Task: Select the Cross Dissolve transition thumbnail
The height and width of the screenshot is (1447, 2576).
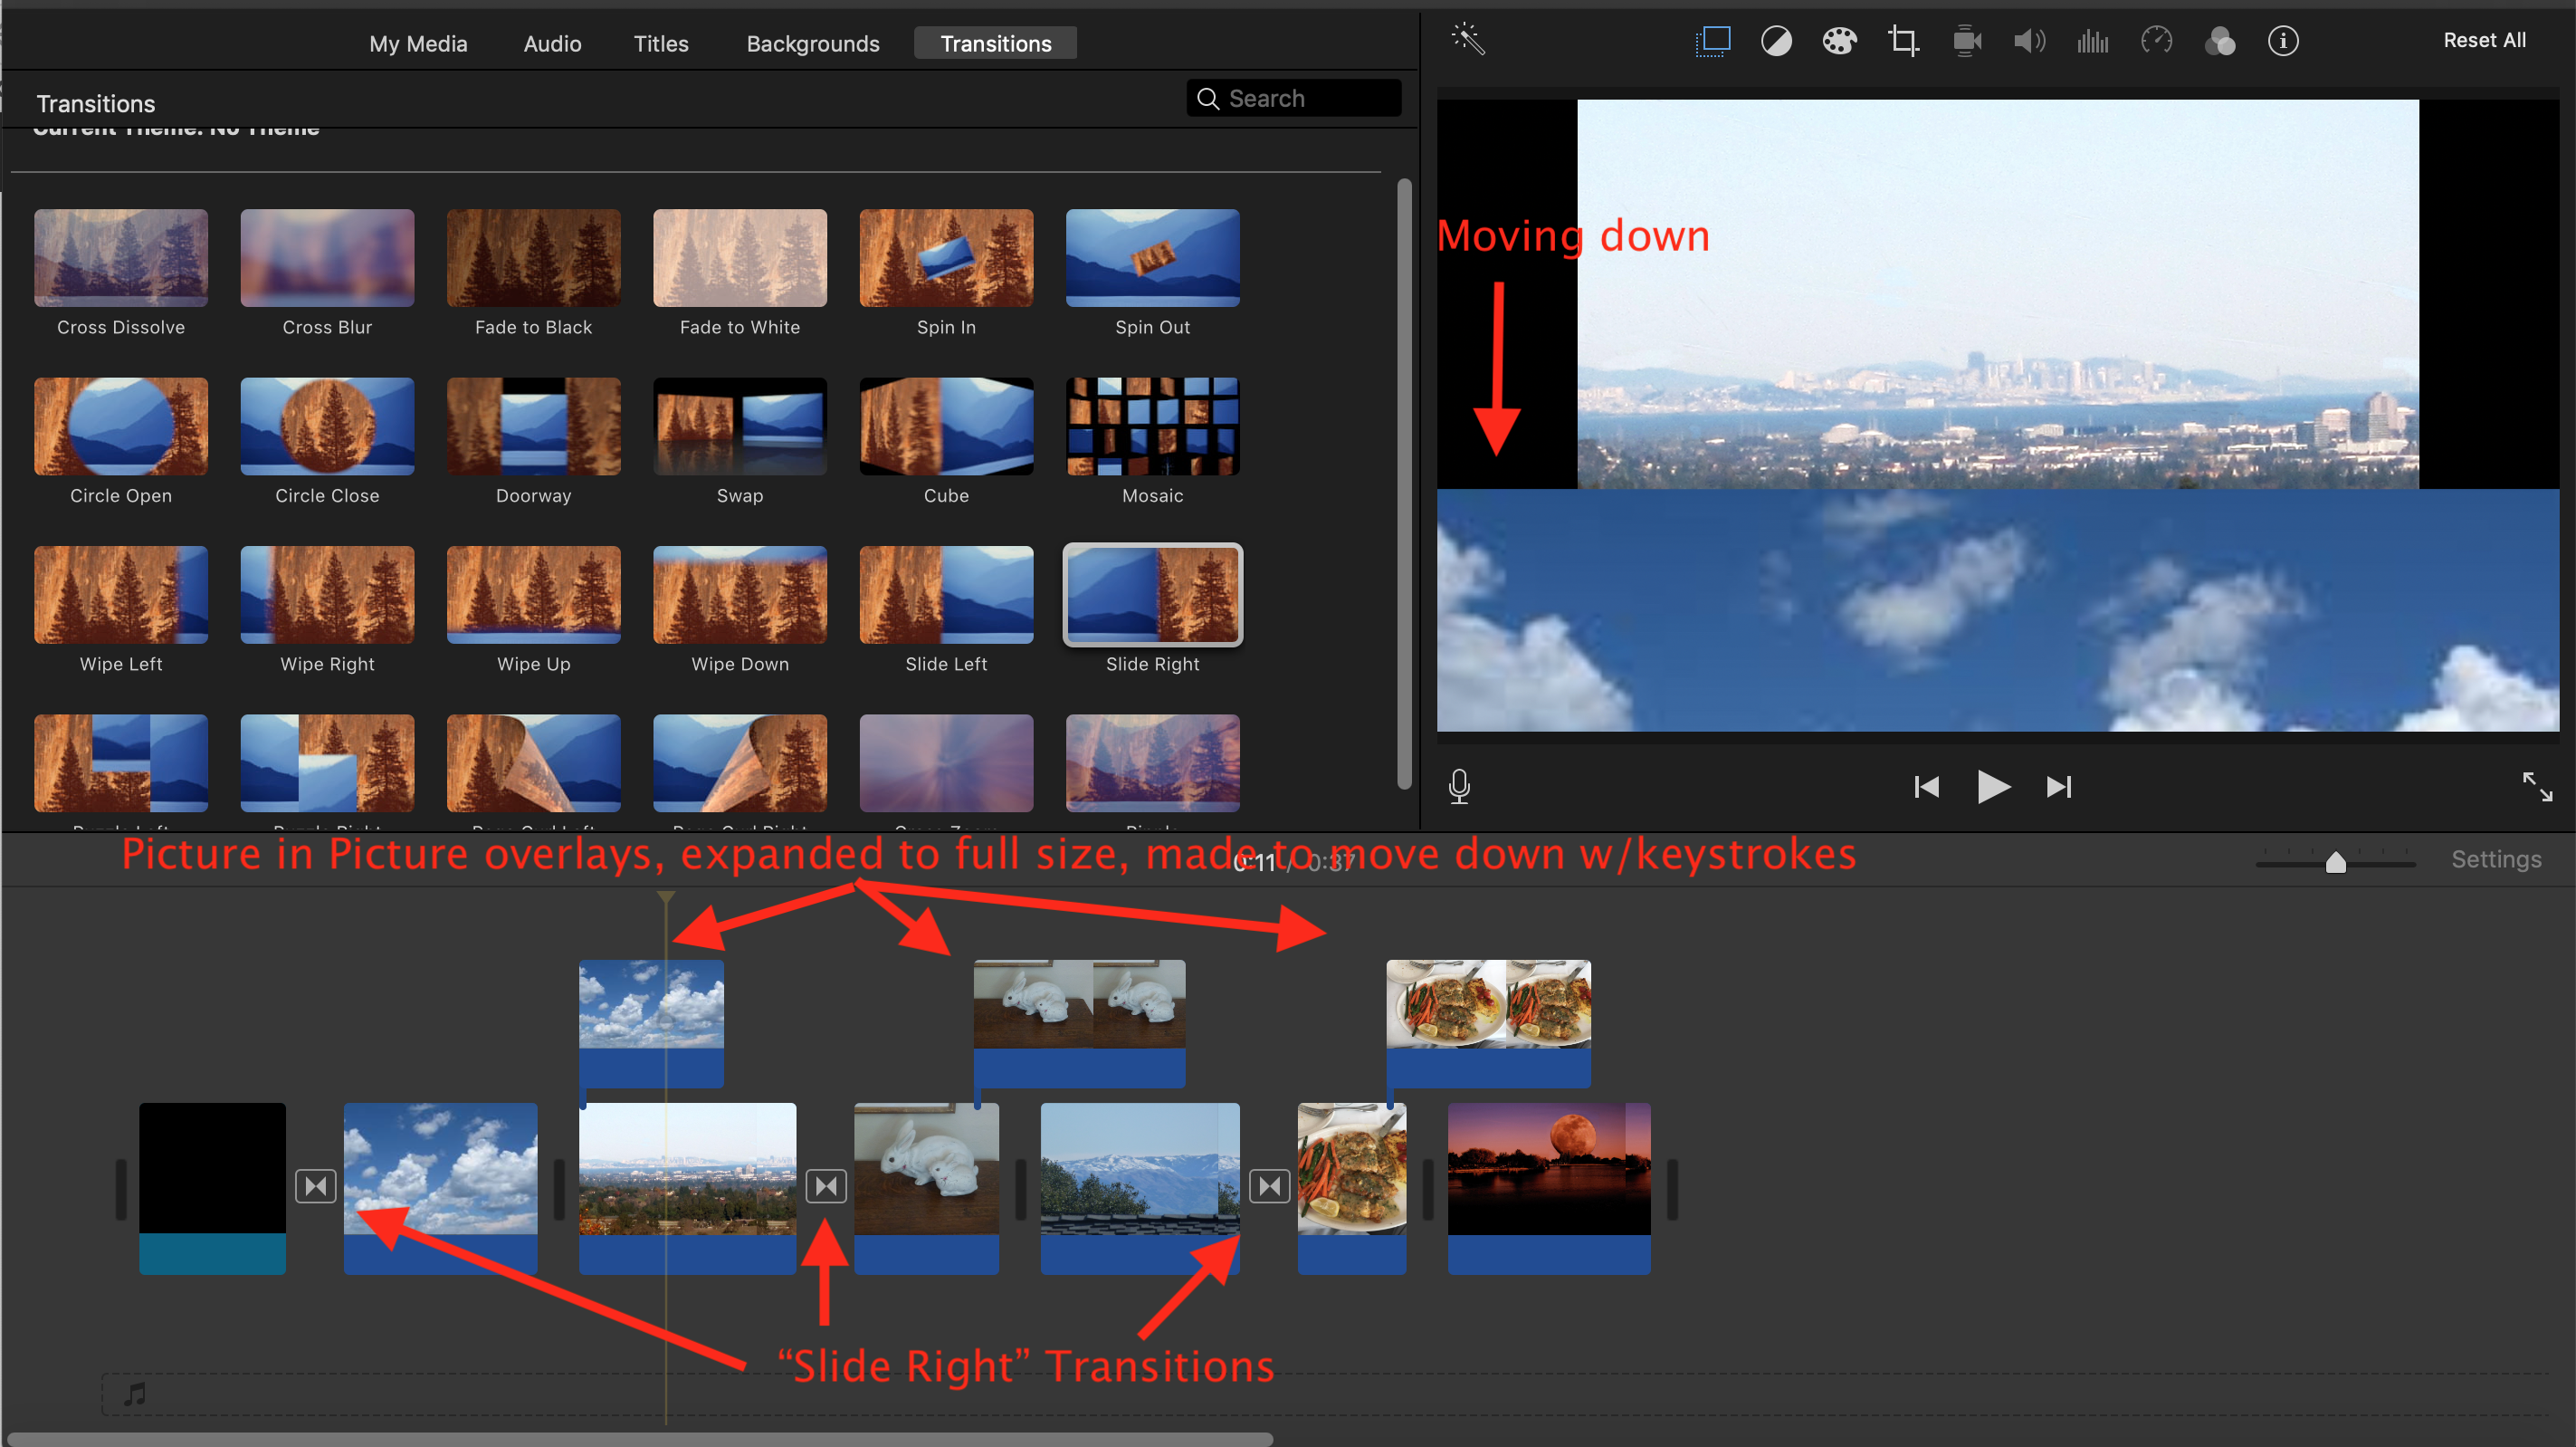Action: (121, 258)
